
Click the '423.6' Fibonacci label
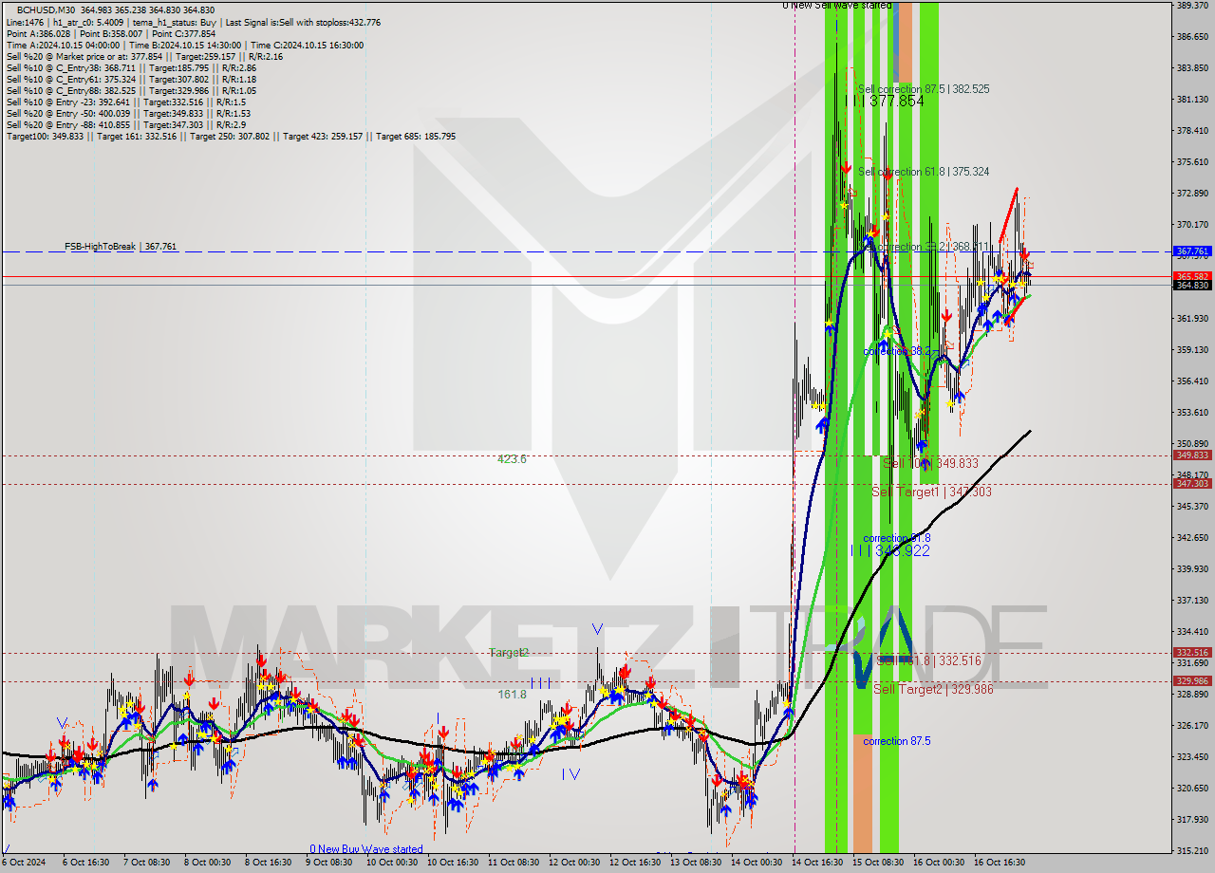(512, 459)
